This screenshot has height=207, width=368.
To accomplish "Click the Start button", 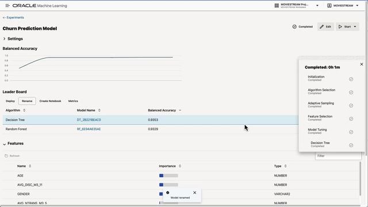I will (x=345, y=27).
